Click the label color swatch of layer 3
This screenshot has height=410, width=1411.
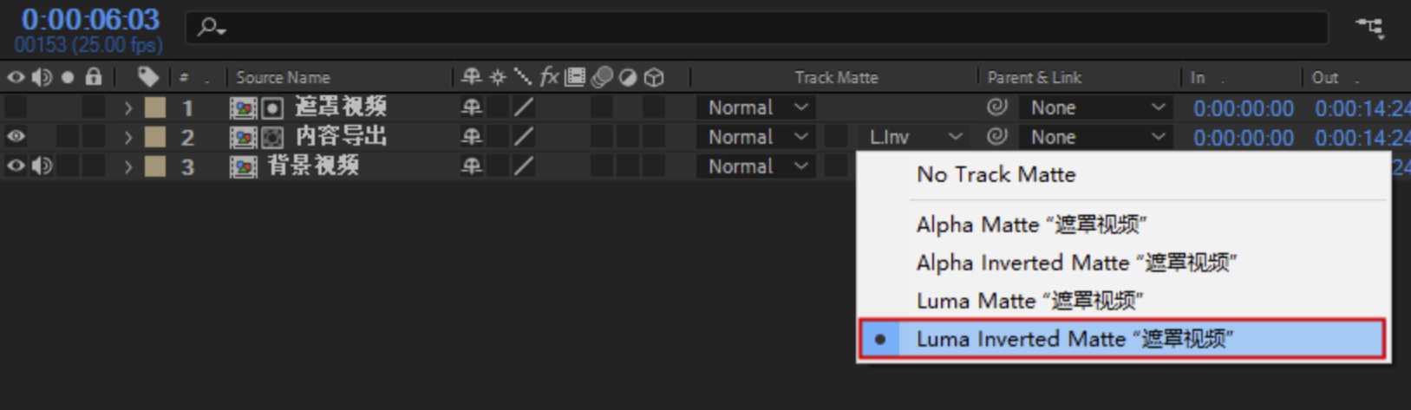[155, 166]
